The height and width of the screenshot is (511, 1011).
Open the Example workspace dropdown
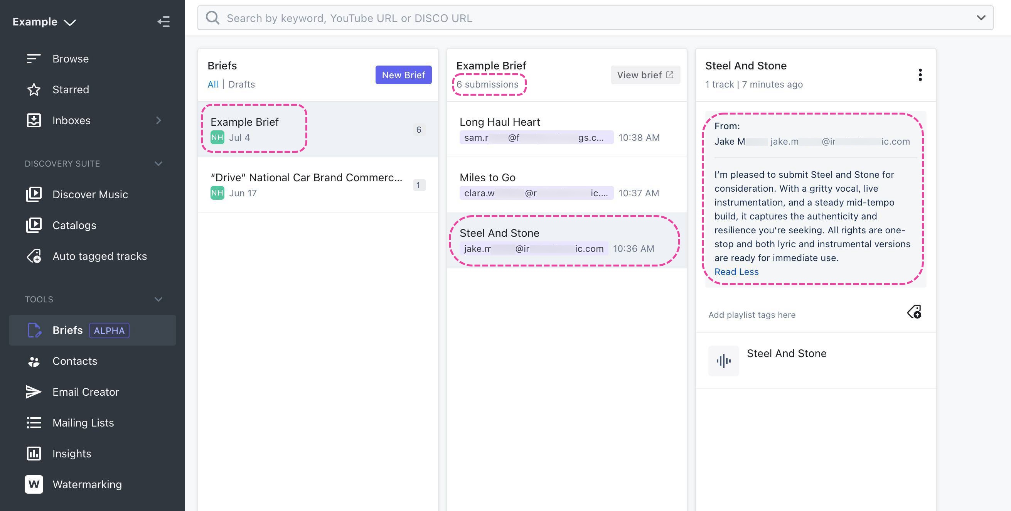coord(44,22)
